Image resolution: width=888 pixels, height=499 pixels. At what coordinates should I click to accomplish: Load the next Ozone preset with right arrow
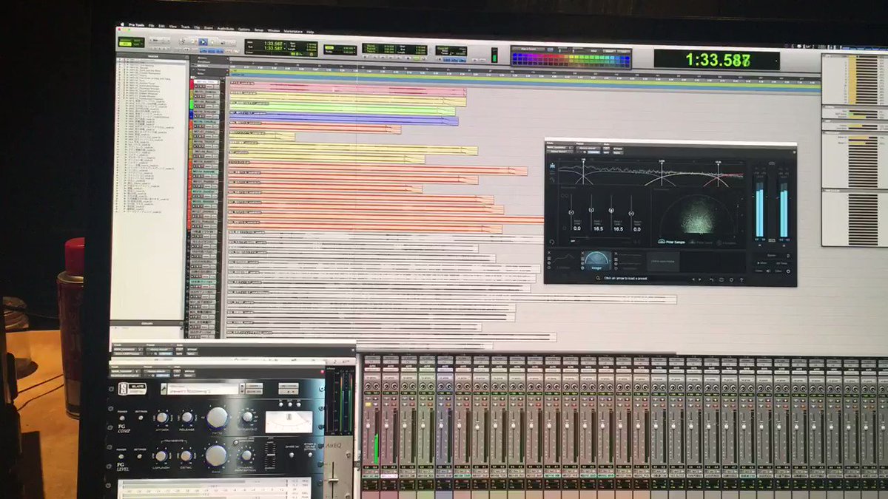click(700, 279)
